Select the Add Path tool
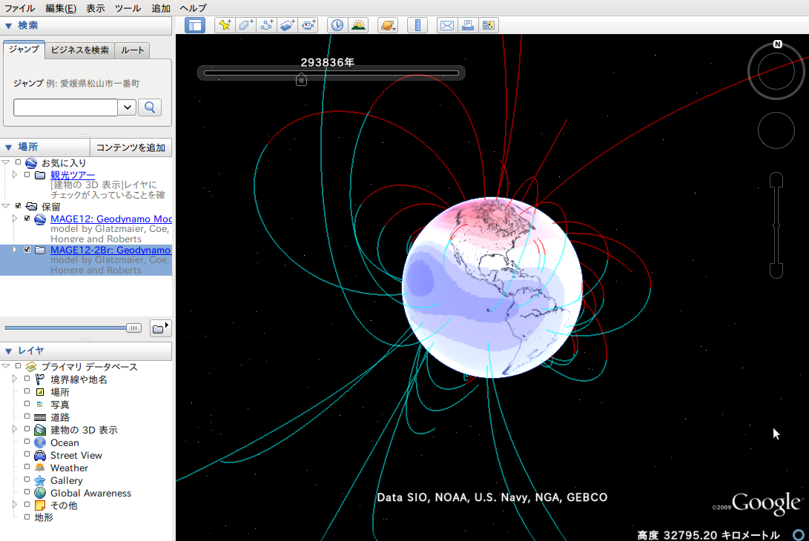 click(x=266, y=25)
